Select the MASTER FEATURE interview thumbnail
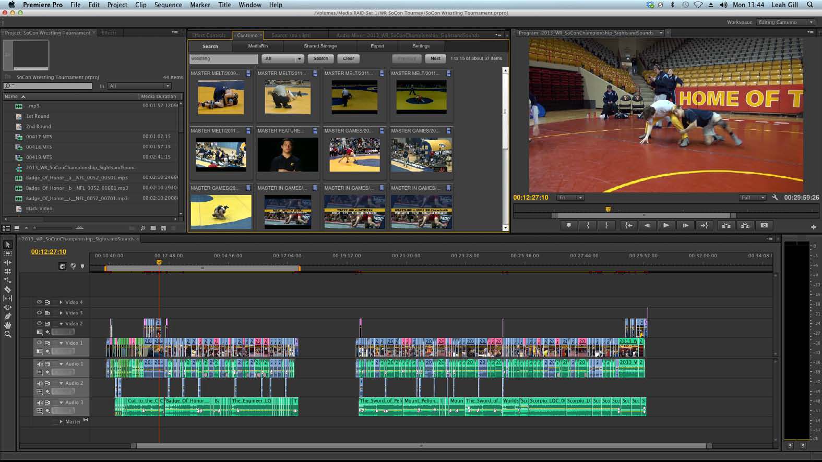 coord(288,155)
